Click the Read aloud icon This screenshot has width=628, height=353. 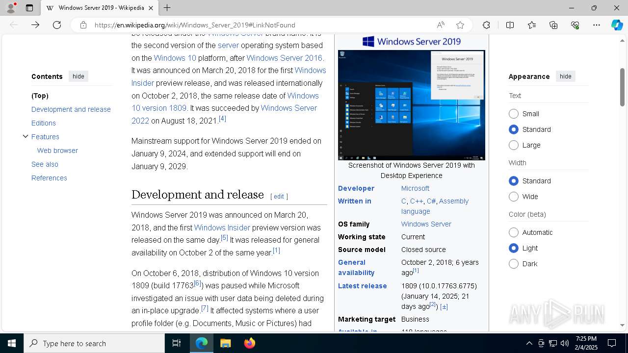[441, 25]
